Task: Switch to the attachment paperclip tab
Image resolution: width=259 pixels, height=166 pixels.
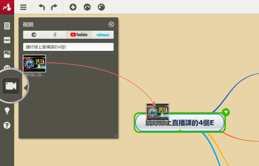Action: [55, 35]
